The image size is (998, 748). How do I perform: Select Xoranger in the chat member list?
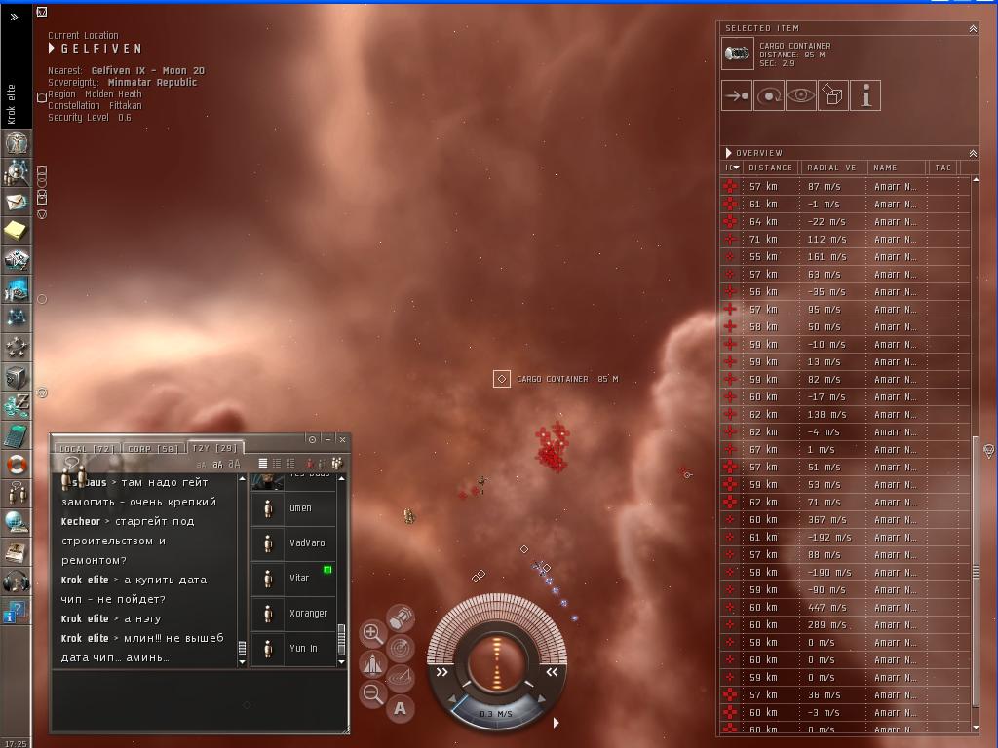tap(308, 614)
